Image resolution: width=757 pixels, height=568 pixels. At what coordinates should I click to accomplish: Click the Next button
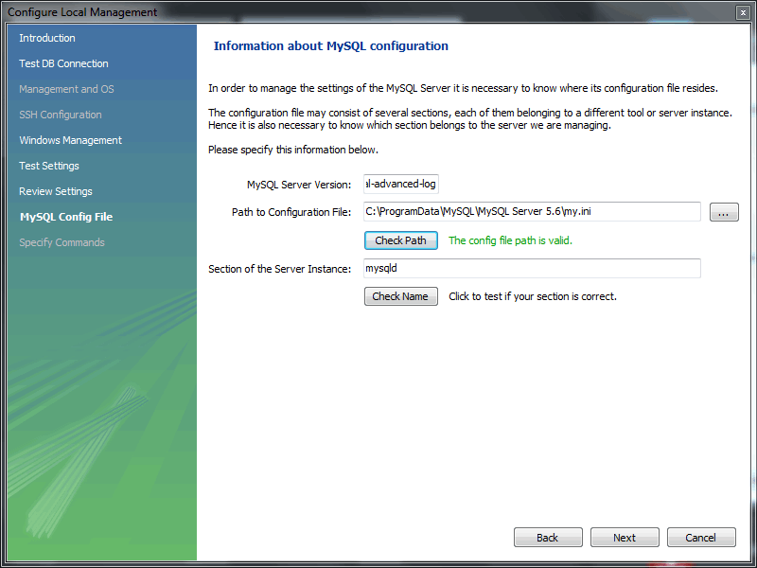point(625,538)
